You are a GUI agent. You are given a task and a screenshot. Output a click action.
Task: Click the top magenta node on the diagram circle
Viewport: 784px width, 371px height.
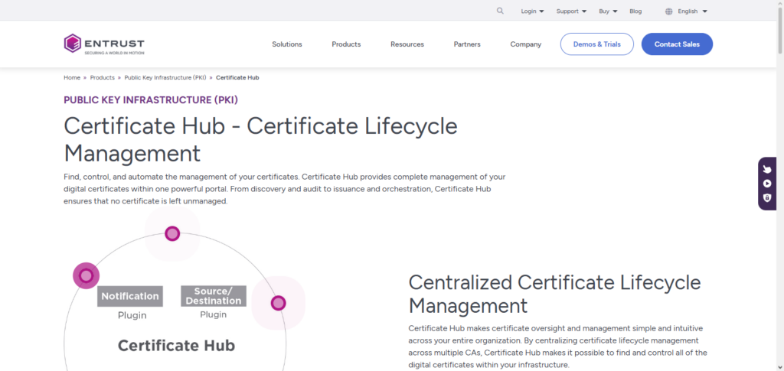[172, 233]
